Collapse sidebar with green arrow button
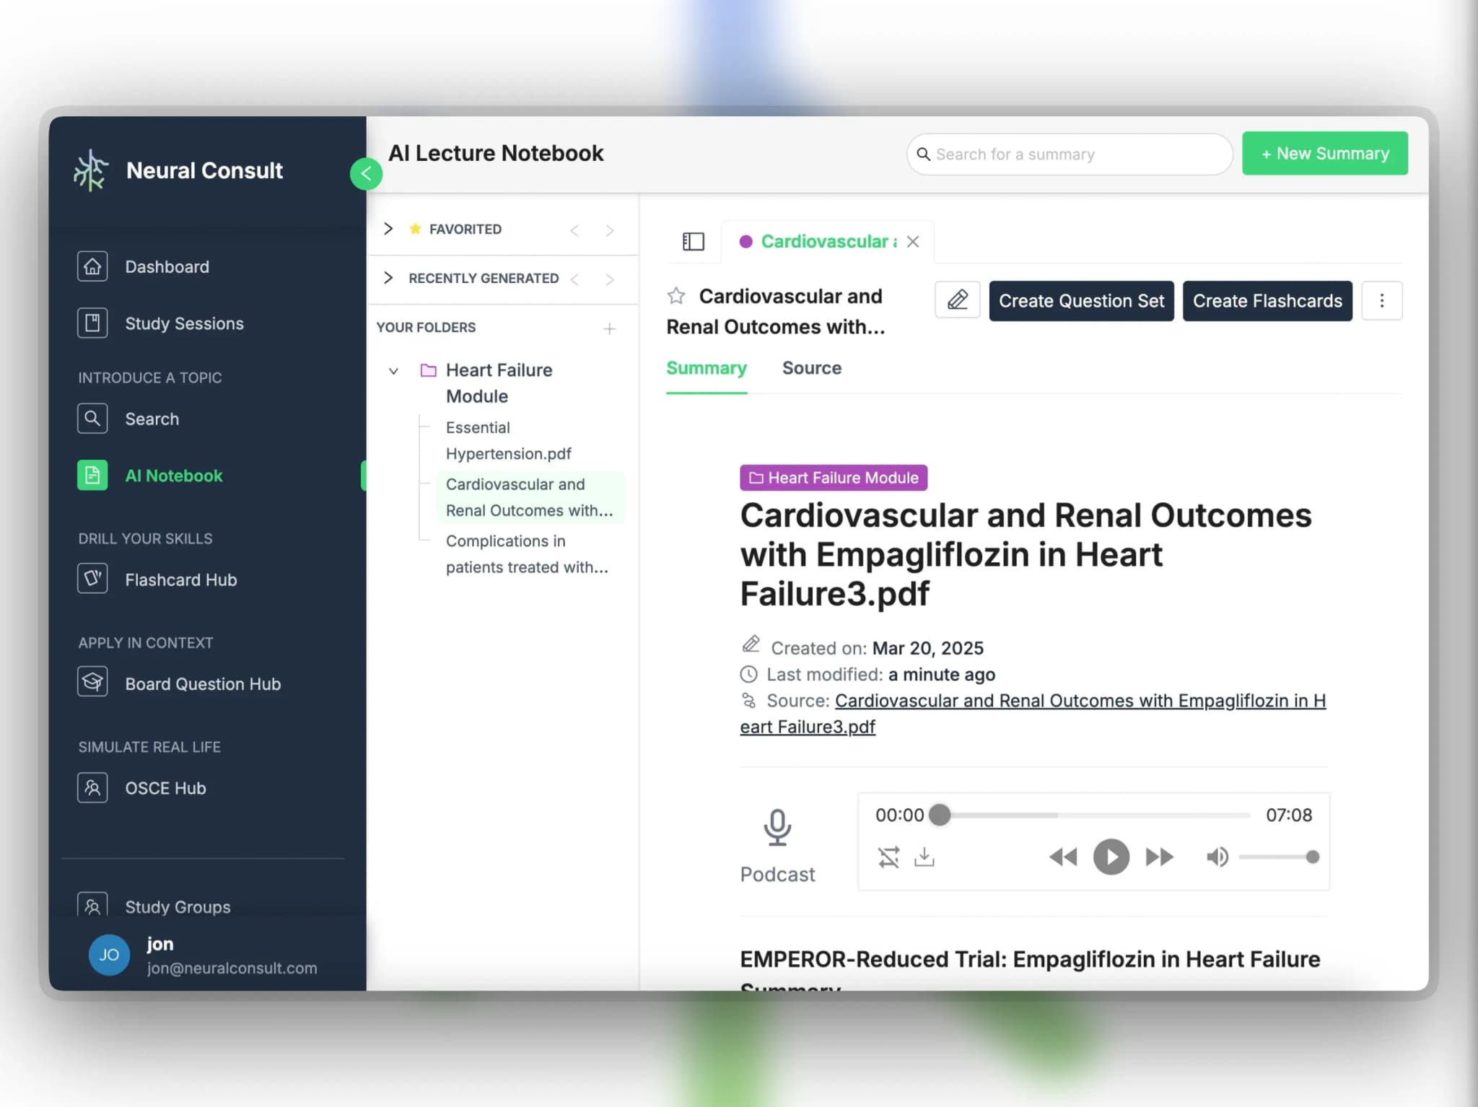Viewport: 1478px width, 1107px height. tap(366, 173)
